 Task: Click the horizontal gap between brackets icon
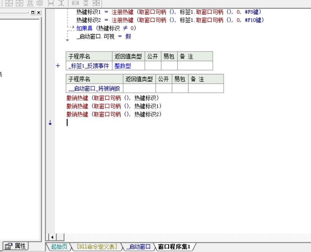tap(51, 3)
